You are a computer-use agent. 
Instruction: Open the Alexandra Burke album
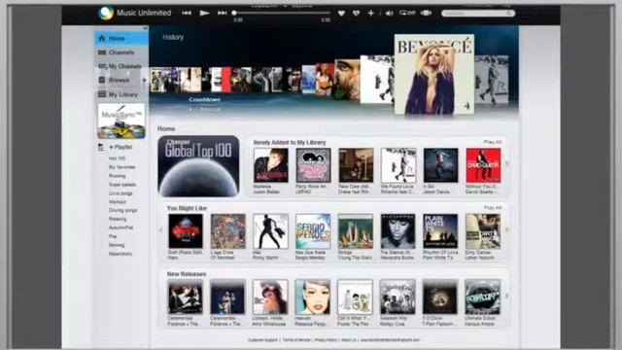(x=397, y=231)
